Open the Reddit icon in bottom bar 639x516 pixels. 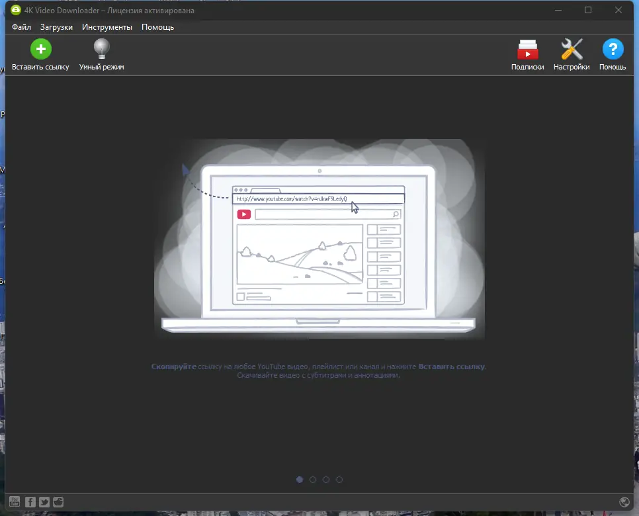coord(58,501)
